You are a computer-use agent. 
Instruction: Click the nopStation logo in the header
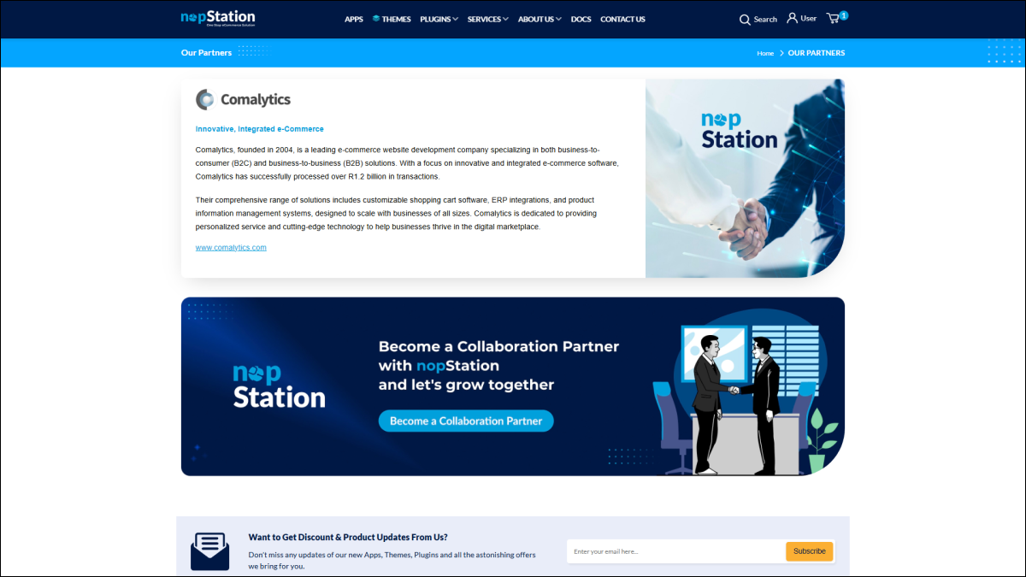click(x=218, y=18)
